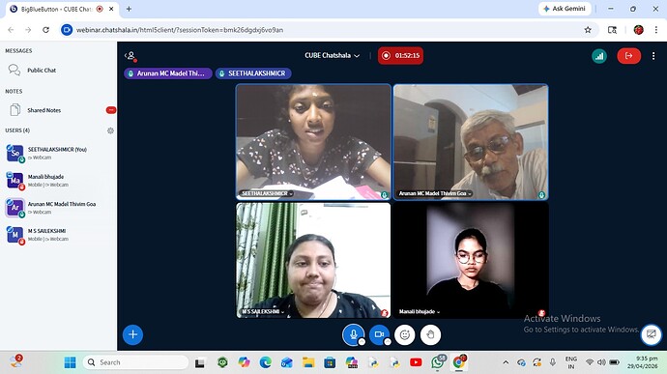Open WhatsApp from the taskbar
Screen dimensions: 667x374
point(438,362)
